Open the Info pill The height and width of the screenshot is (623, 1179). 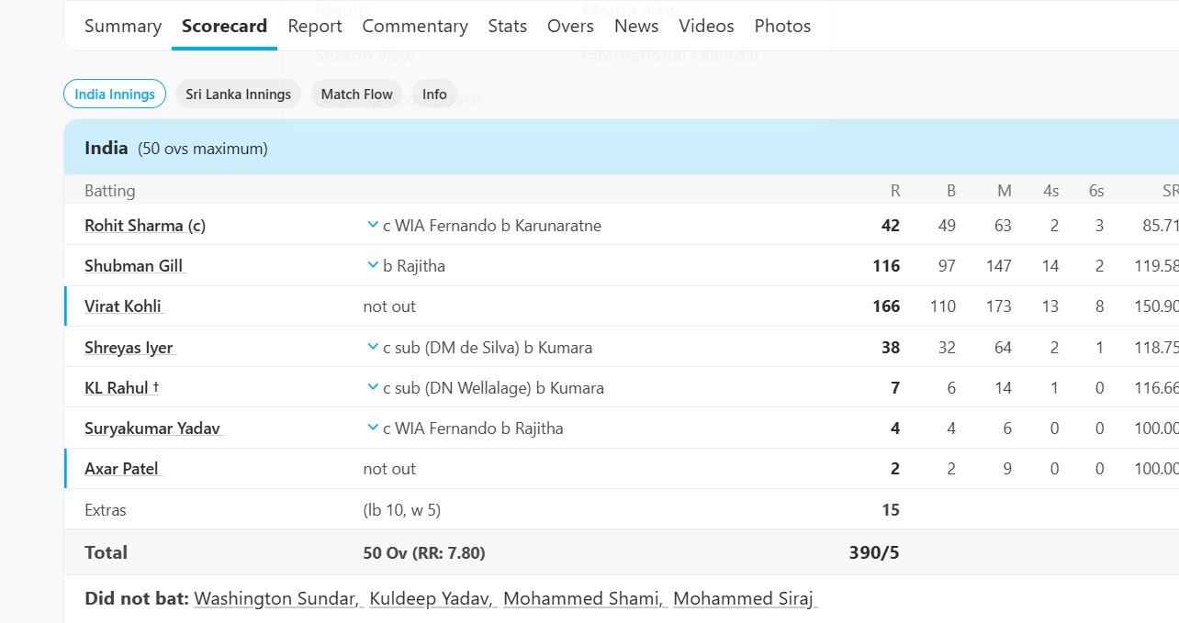pyautogui.click(x=434, y=95)
